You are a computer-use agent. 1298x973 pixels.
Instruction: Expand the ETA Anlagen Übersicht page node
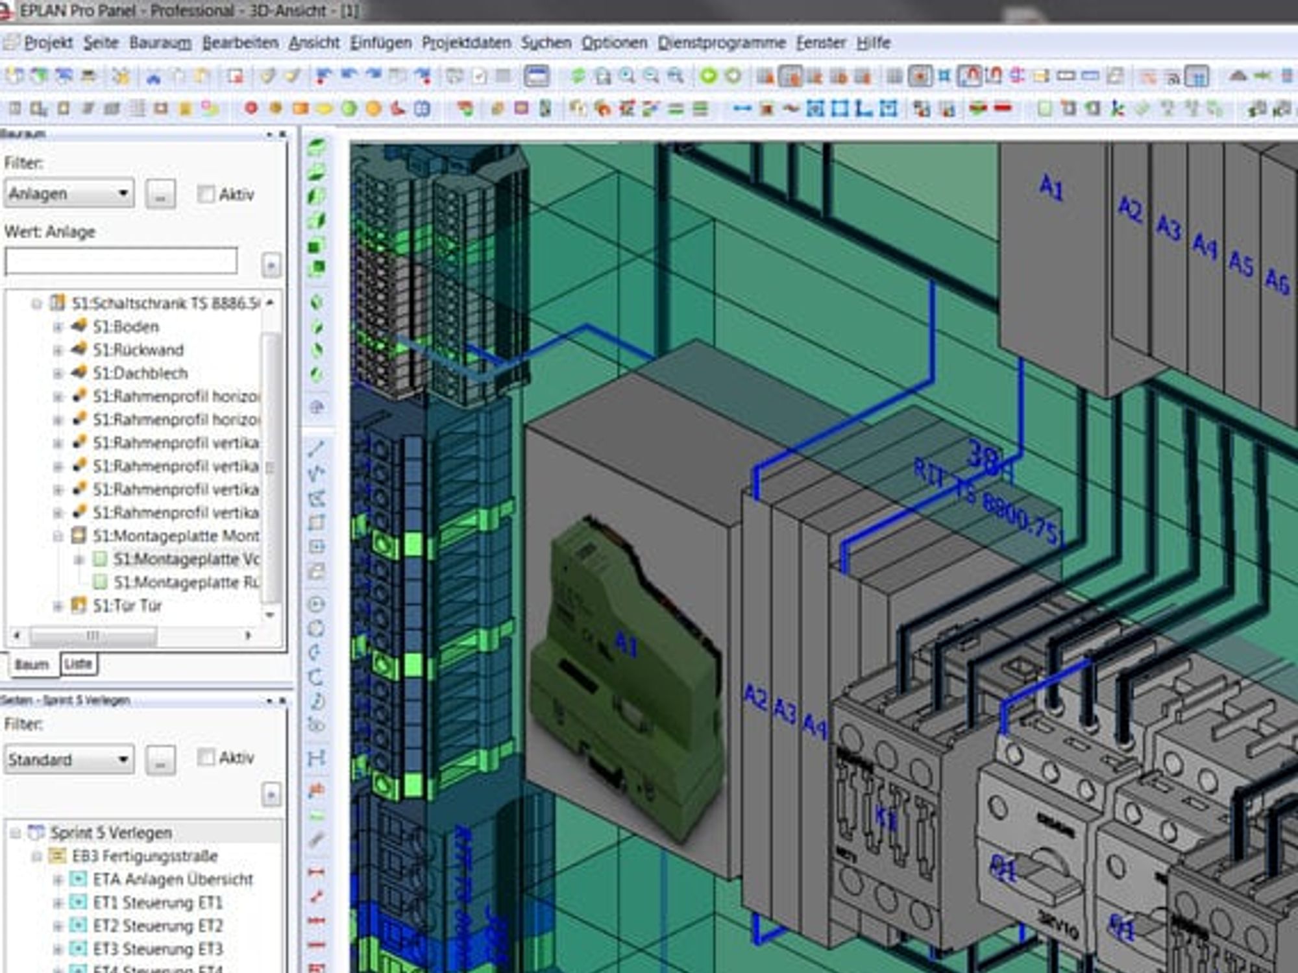click(58, 880)
